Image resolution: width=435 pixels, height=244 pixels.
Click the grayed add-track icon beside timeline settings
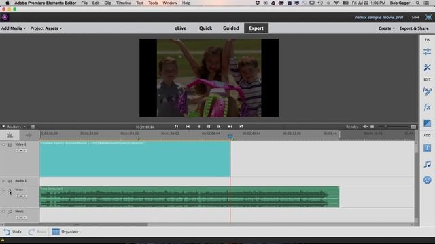29,136
